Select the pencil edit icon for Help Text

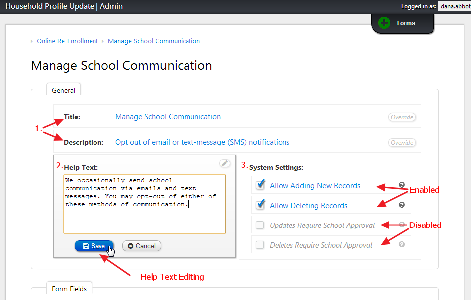pos(225,163)
